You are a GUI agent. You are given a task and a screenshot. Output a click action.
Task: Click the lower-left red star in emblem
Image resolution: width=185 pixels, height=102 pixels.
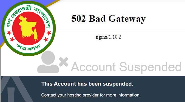[12, 39]
